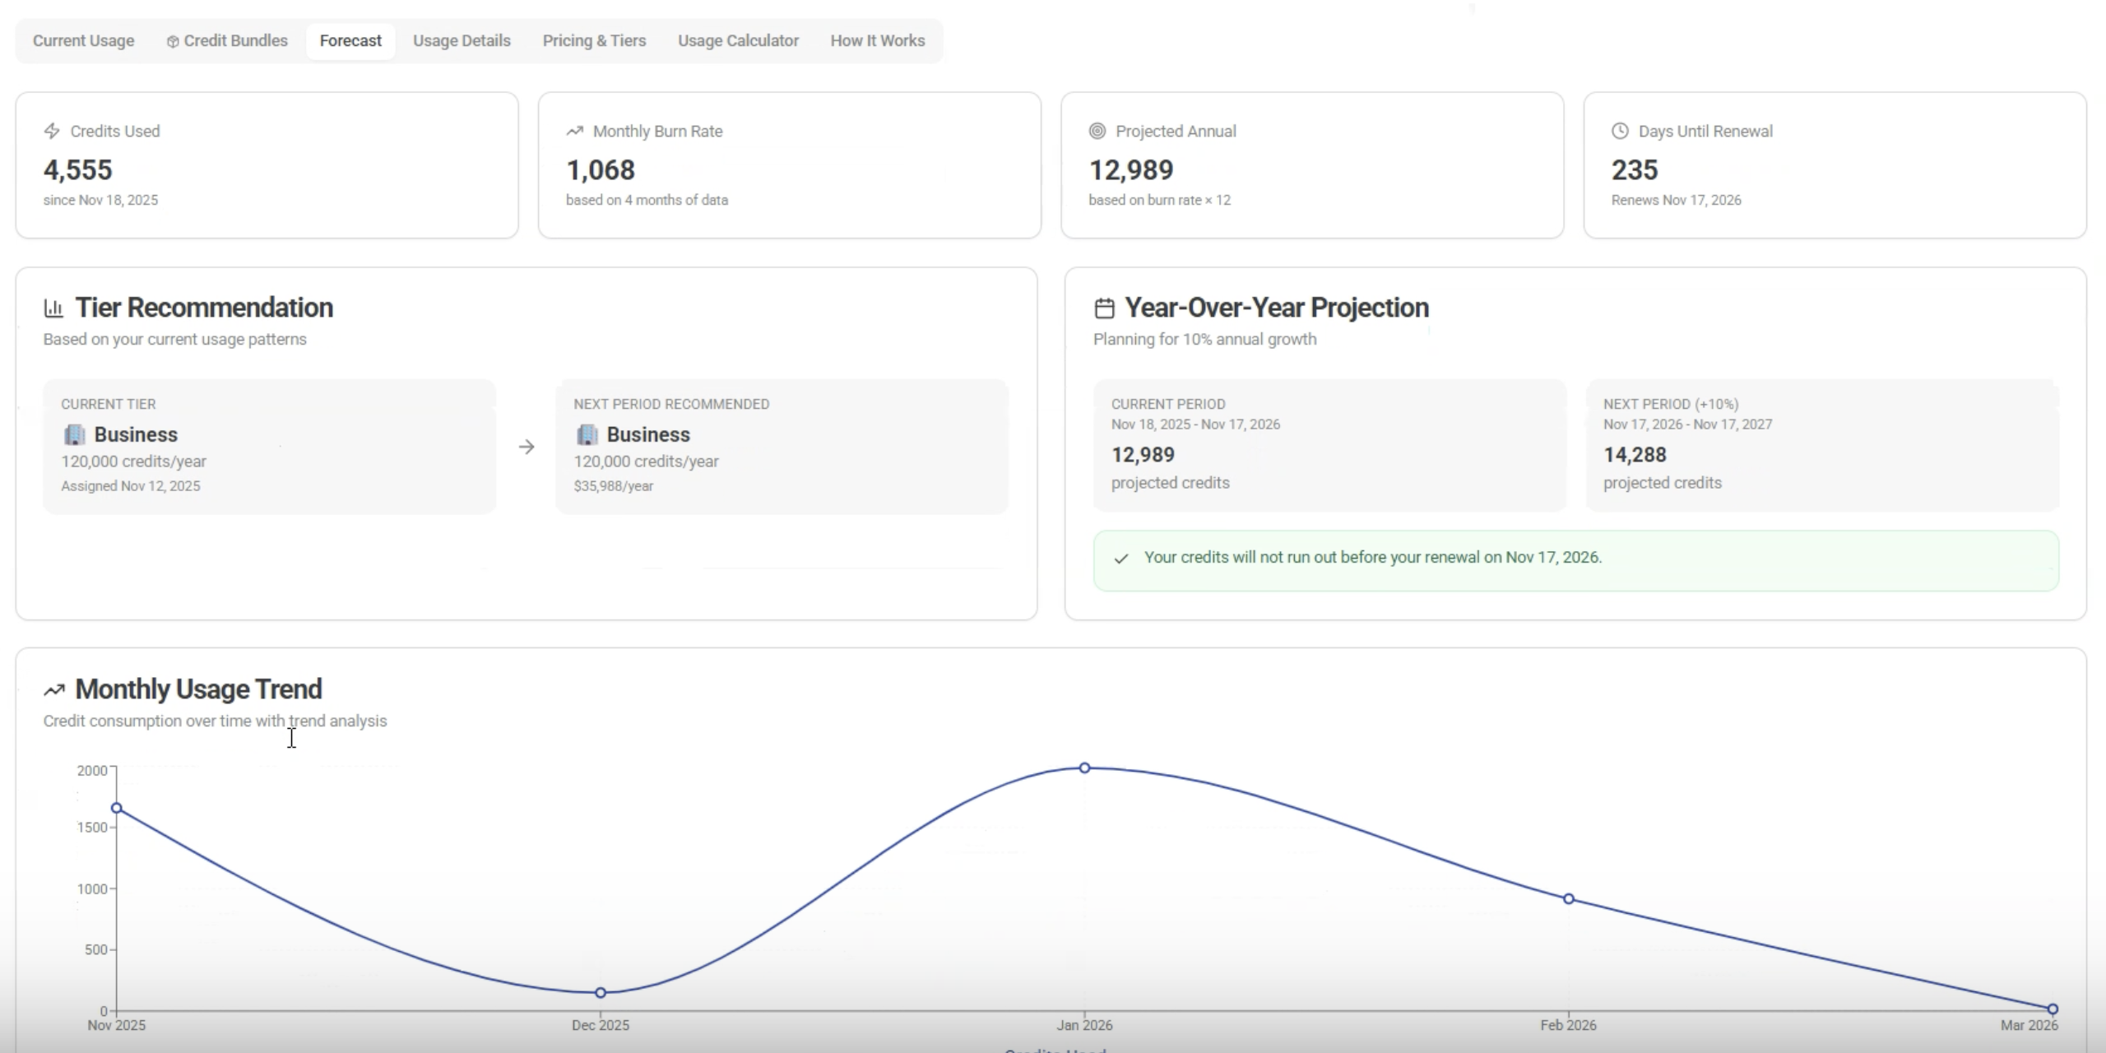Select the How It Works tab
Image resolution: width=2106 pixels, height=1053 pixels.
pos(877,40)
